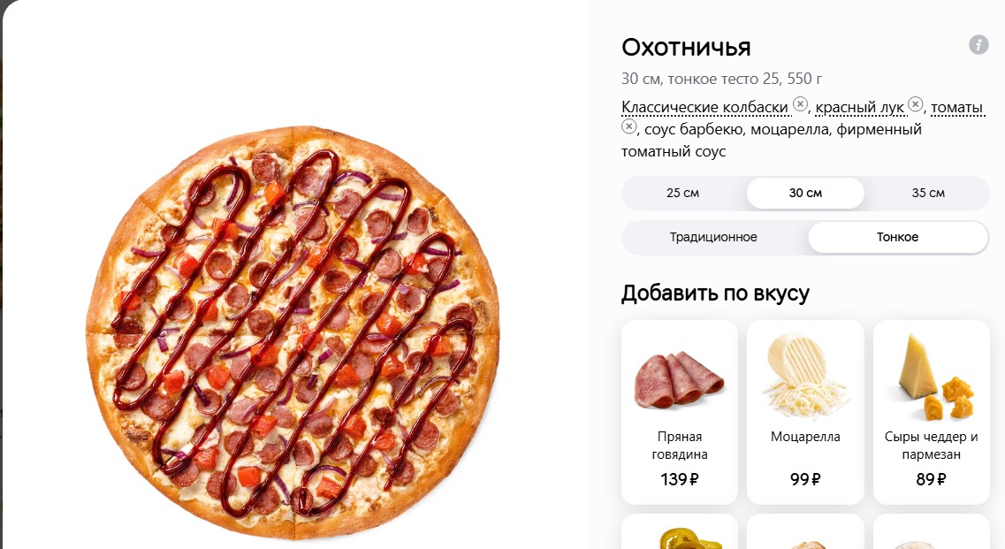Add Сыры чеддер и пармезан topping
1005x549 pixels.
click(932, 412)
